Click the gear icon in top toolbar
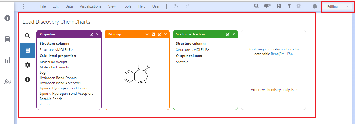The height and width of the screenshot is (124, 356). coord(299,6)
